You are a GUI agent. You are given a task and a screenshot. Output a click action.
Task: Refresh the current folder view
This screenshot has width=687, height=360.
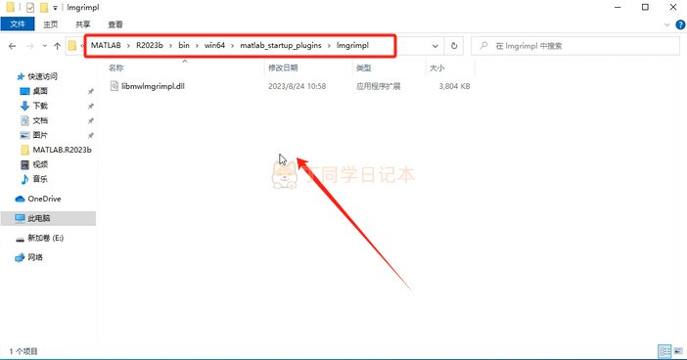tap(454, 46)
